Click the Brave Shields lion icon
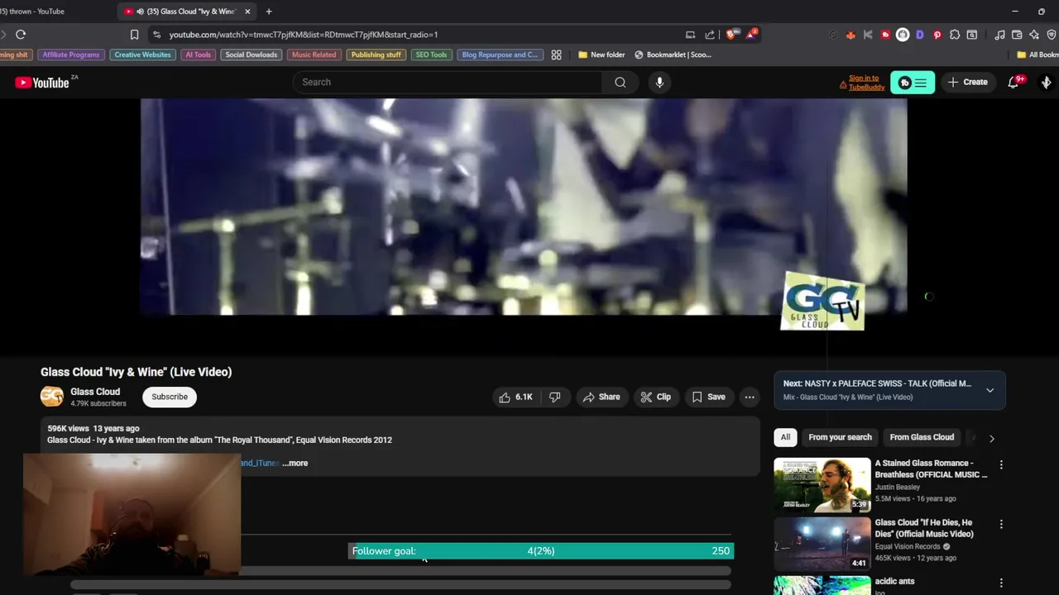The image size is (1059, 595). [x=731, y=35]
